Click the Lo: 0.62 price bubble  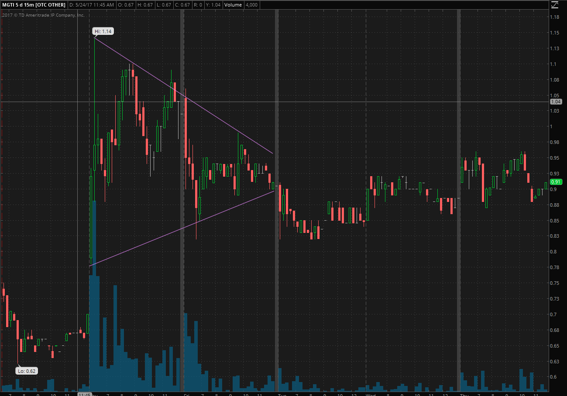tap(26, 371)
